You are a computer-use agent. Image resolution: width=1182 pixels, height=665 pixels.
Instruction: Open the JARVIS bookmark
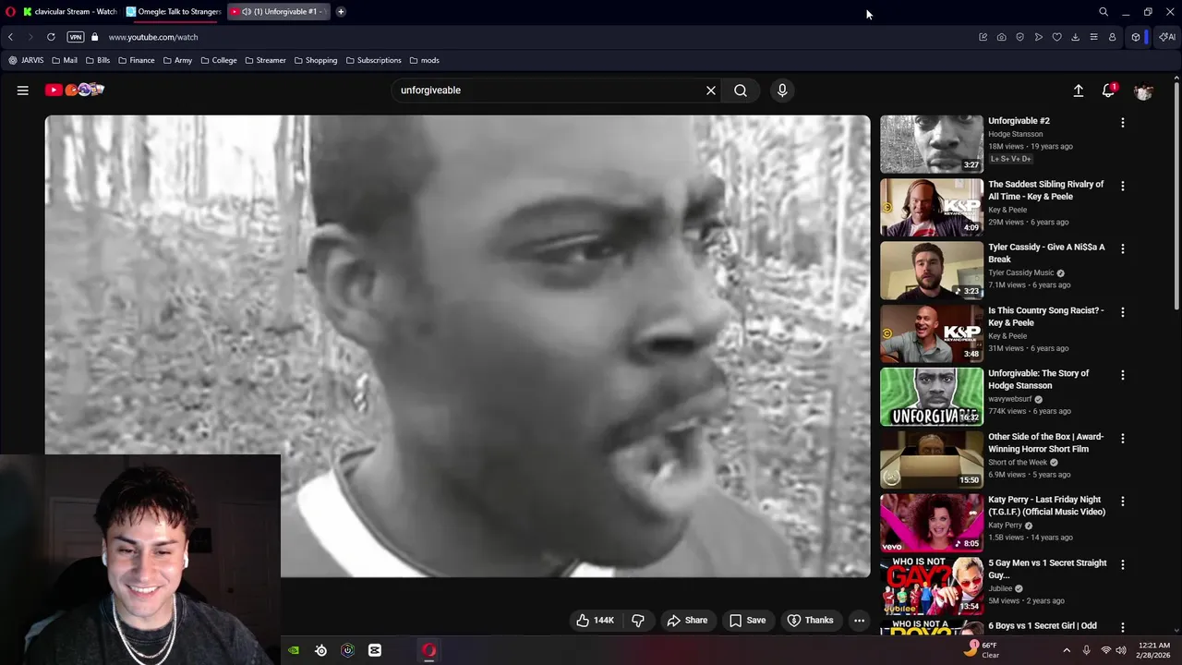pos(26,60)
